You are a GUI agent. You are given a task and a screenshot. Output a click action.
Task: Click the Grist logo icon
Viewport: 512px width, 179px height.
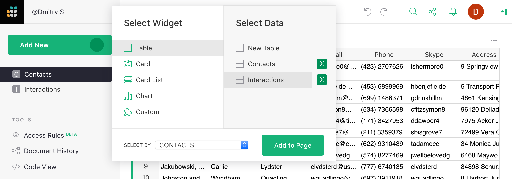(12, 12)
